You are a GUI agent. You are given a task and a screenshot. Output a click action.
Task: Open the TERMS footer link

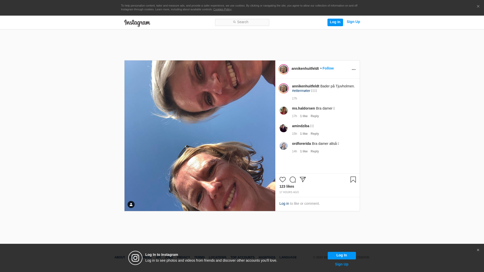(x=199, y=257)
